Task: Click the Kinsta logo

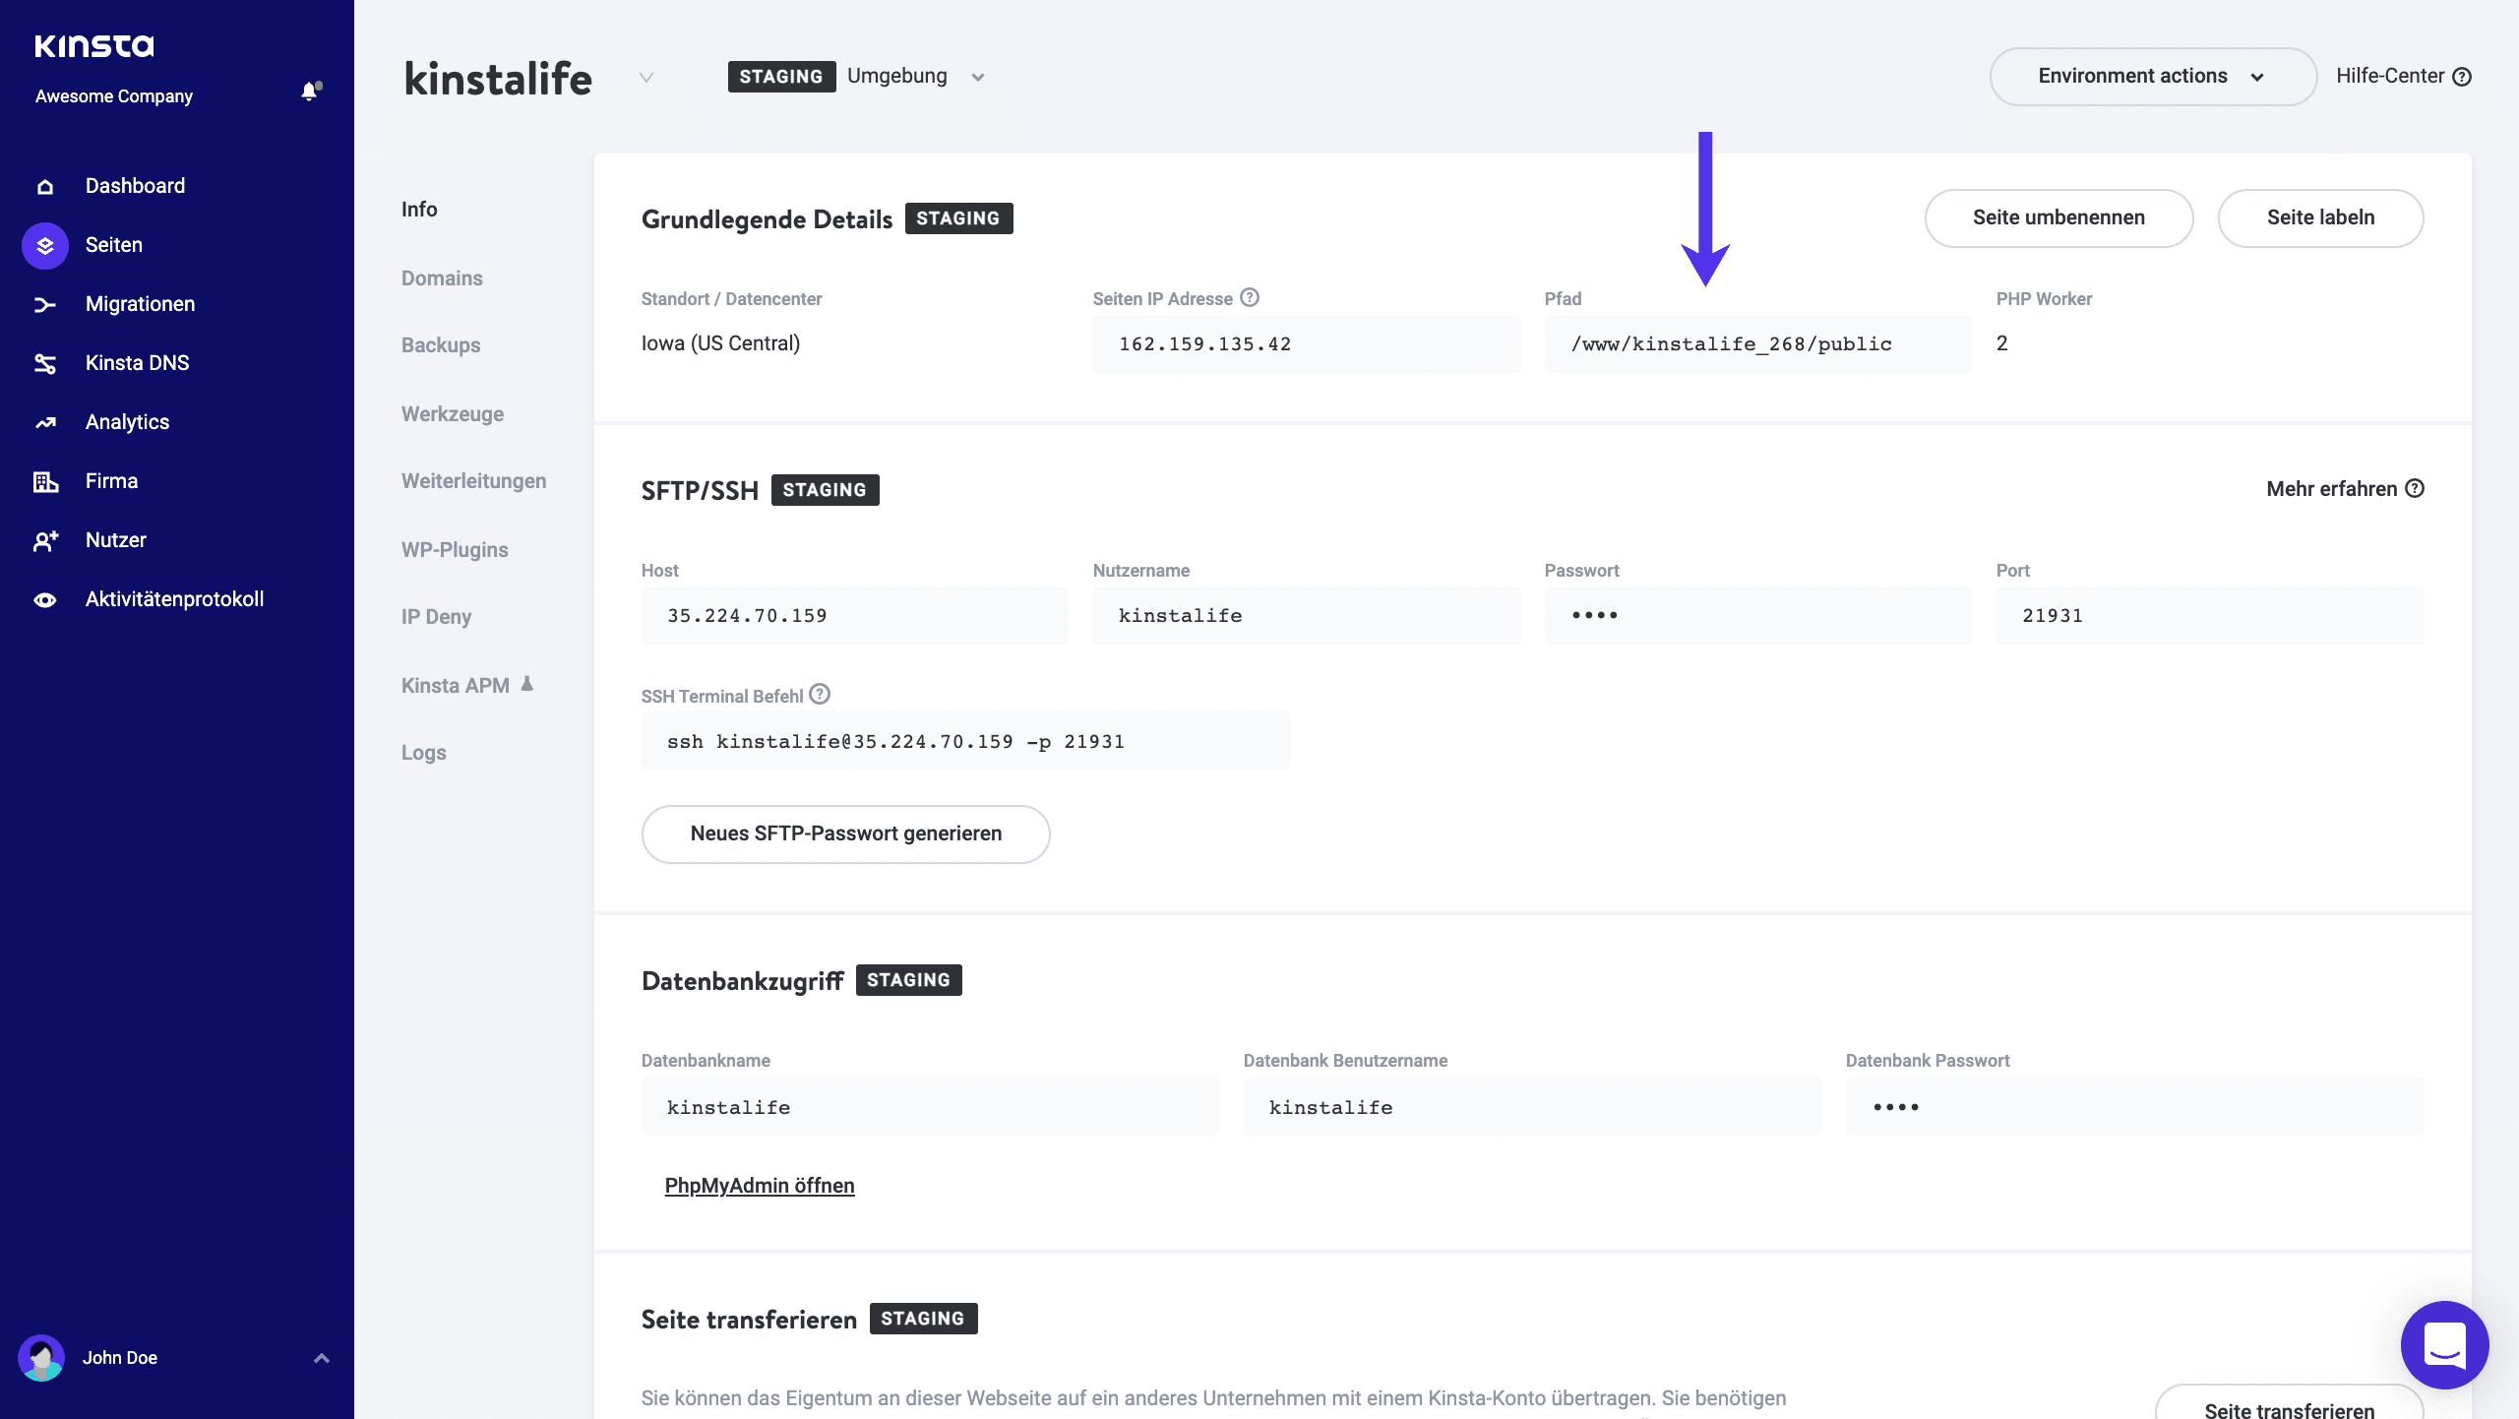Action: click(94, 45)
